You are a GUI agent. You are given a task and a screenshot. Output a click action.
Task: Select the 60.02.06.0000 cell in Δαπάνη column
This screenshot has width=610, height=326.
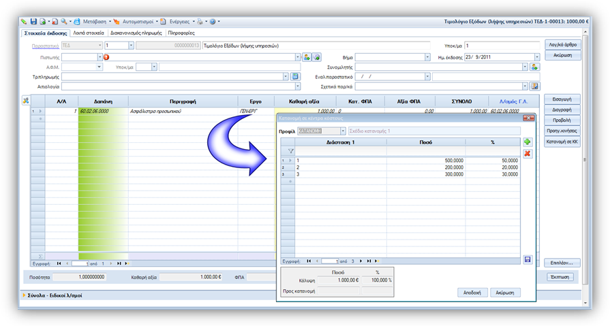pyautogui.click(x=103, y=111)
